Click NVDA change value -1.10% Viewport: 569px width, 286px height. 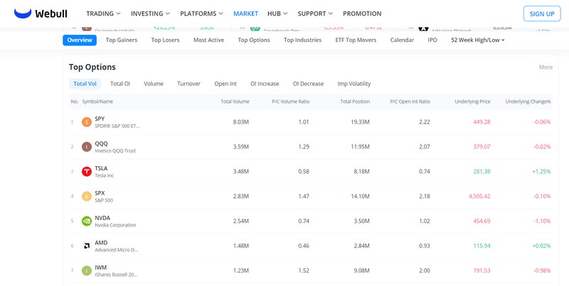(542, 221)
